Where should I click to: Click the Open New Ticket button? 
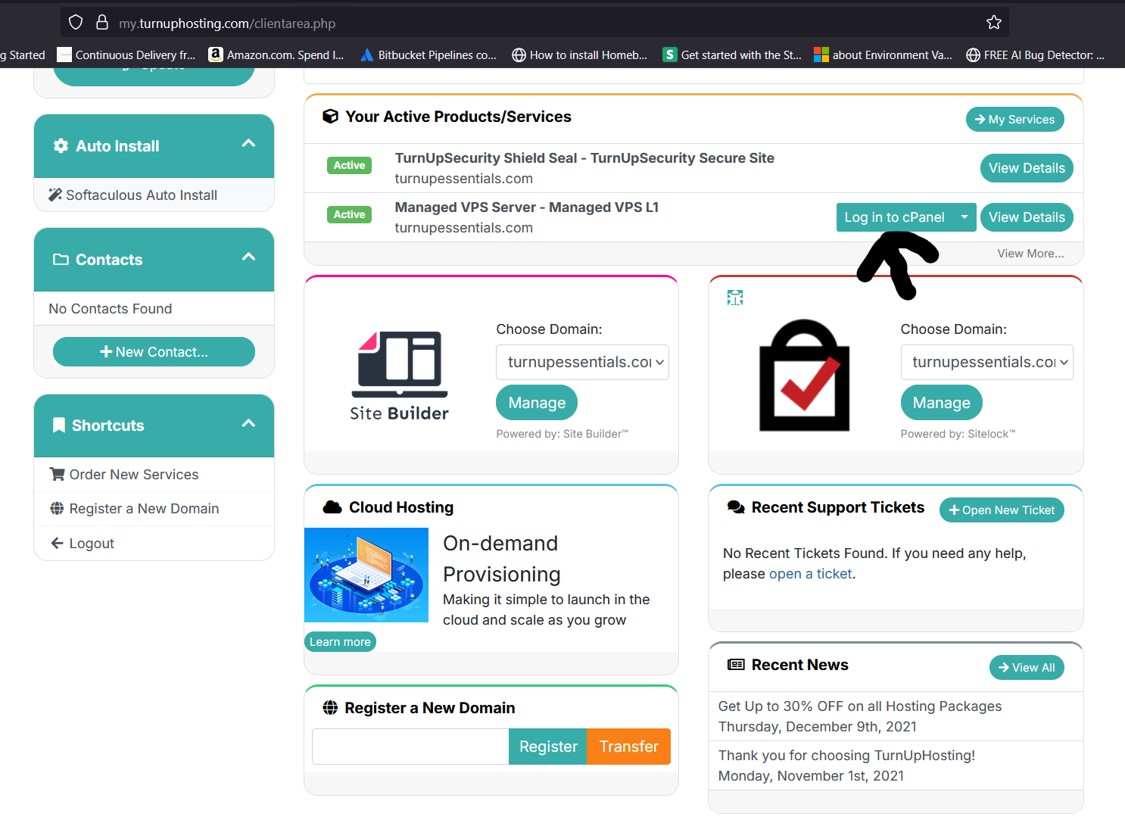pos(1002,510)
